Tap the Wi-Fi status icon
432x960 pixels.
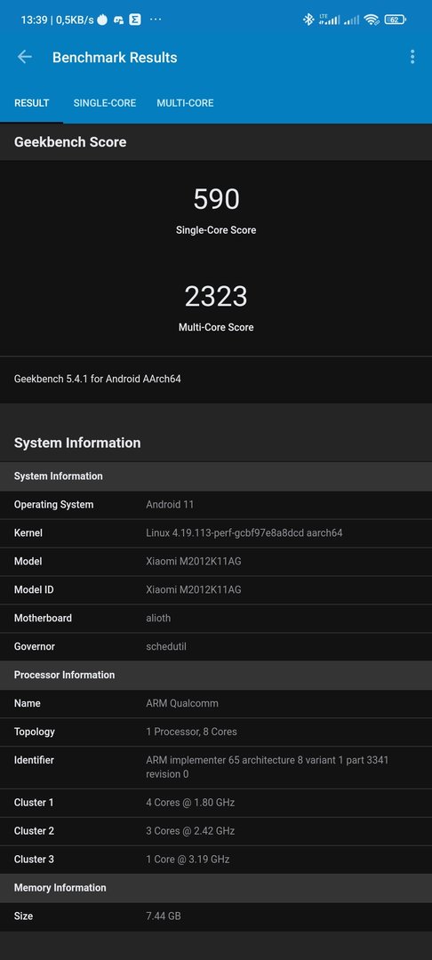pos(372,20)
